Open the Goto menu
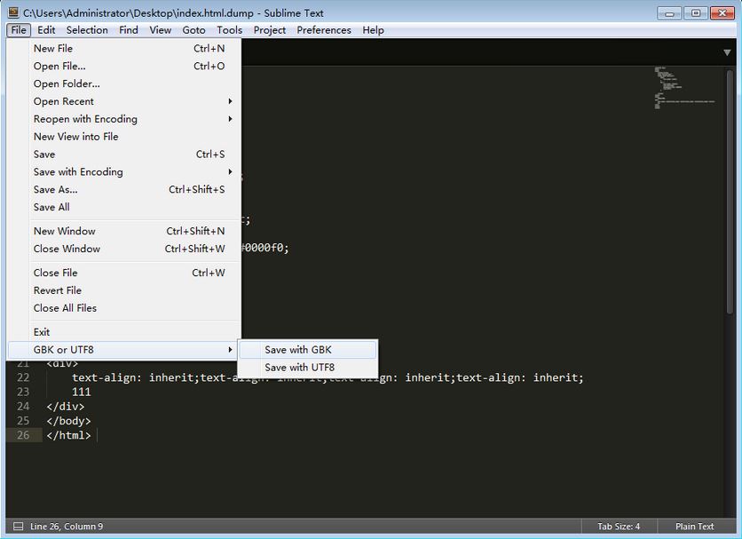The height and width of the screenshot is (539, 742). (194, 30)
